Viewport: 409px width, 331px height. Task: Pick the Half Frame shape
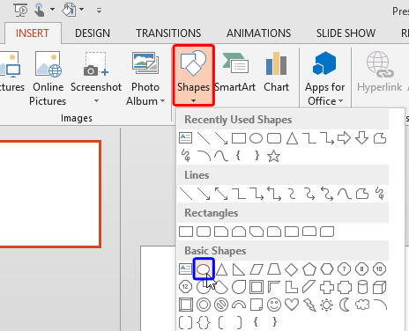pos(273,287)
